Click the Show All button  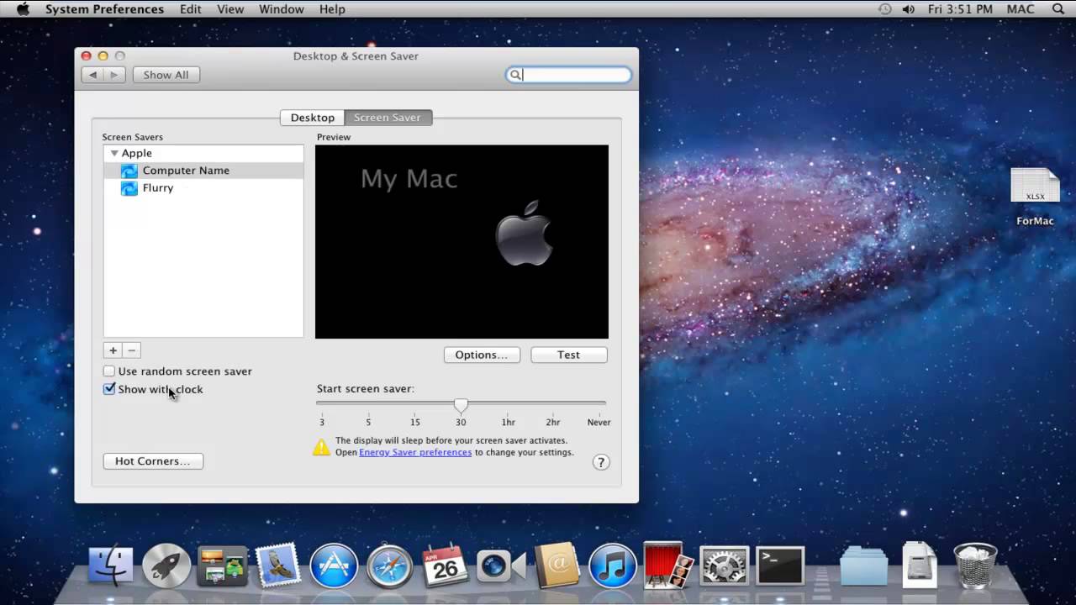pos(166,75)
